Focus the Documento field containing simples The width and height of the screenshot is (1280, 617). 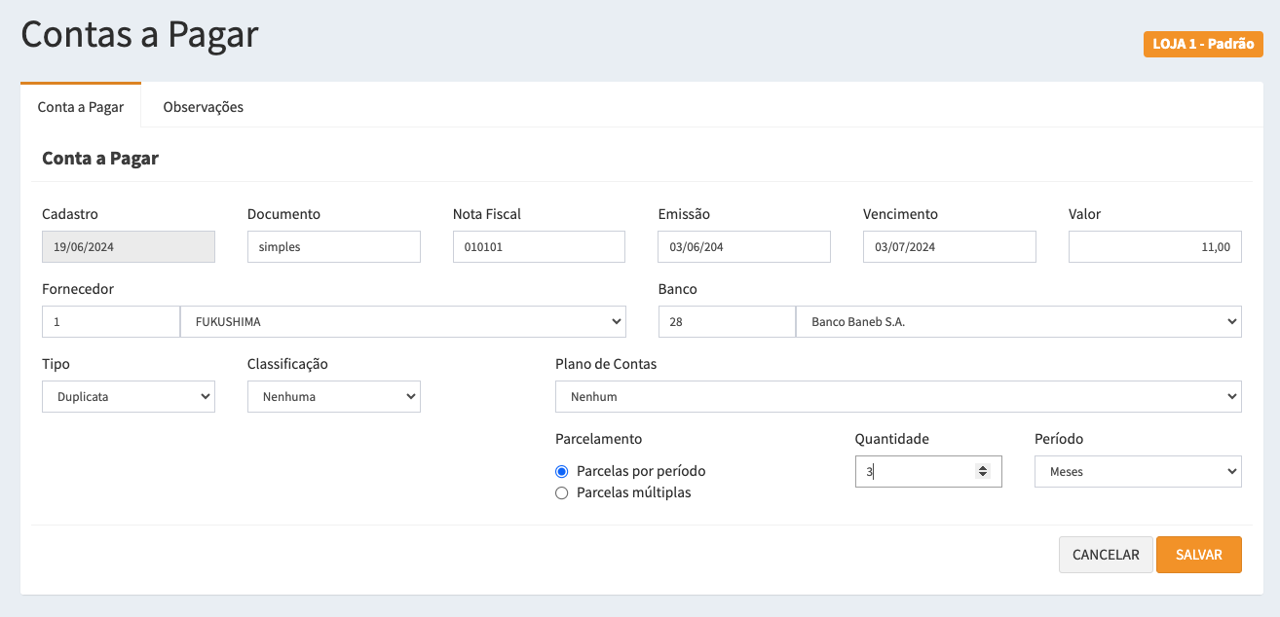(333, 247)
